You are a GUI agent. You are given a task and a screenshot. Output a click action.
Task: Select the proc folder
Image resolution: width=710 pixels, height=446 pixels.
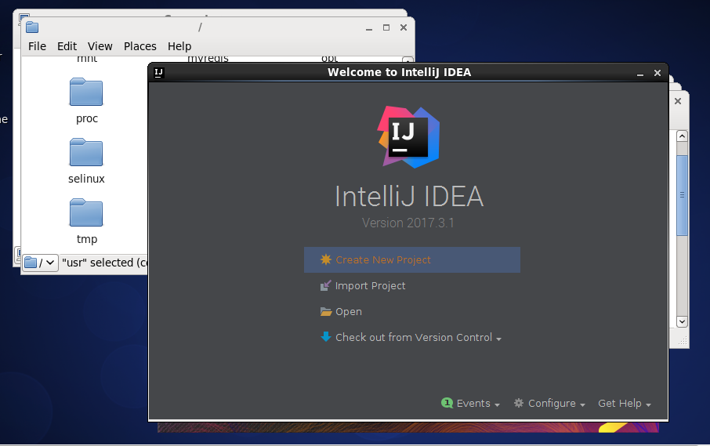pos(86,100)
